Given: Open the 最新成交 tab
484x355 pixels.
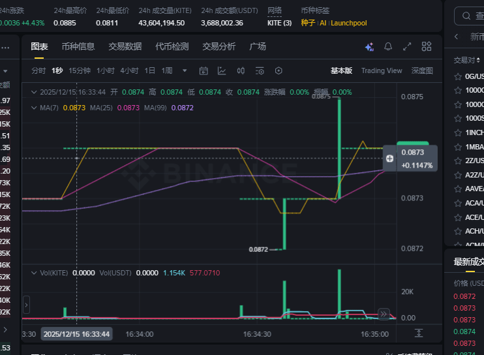Looking at the screenshot, I should click(x=468, y=262).
